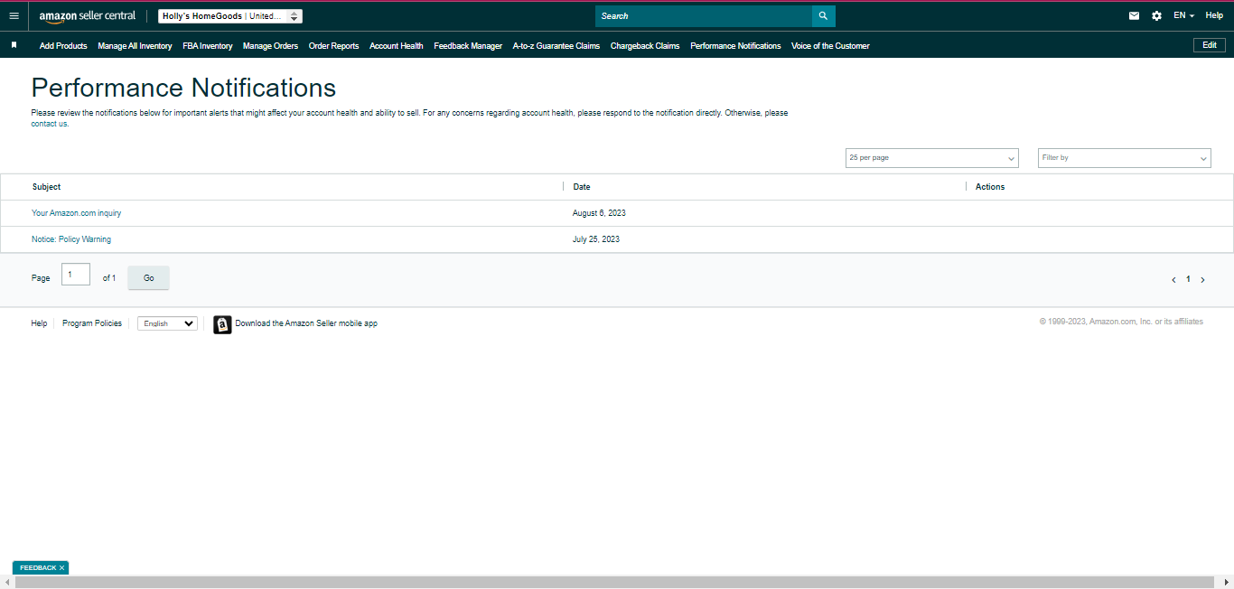Open Performance Notifications nav item

(735, 46)
